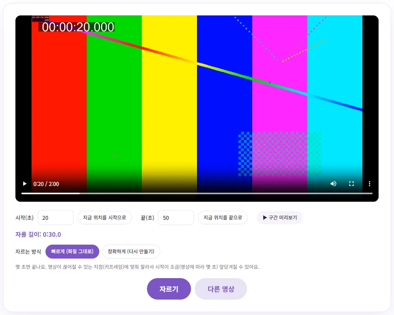Screen dimensions: 394x315
Task: Open the video player's three-dot options menu
Action: click(x=369, y=183)
